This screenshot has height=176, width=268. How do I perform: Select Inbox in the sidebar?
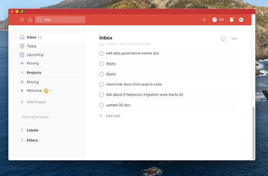pos(51,37)
